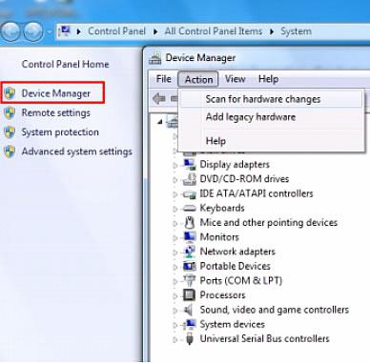The width and height of the screenshot is (370, 363).
Task: Select Sound, video and game controllers
Action: (x=275, y=310)
